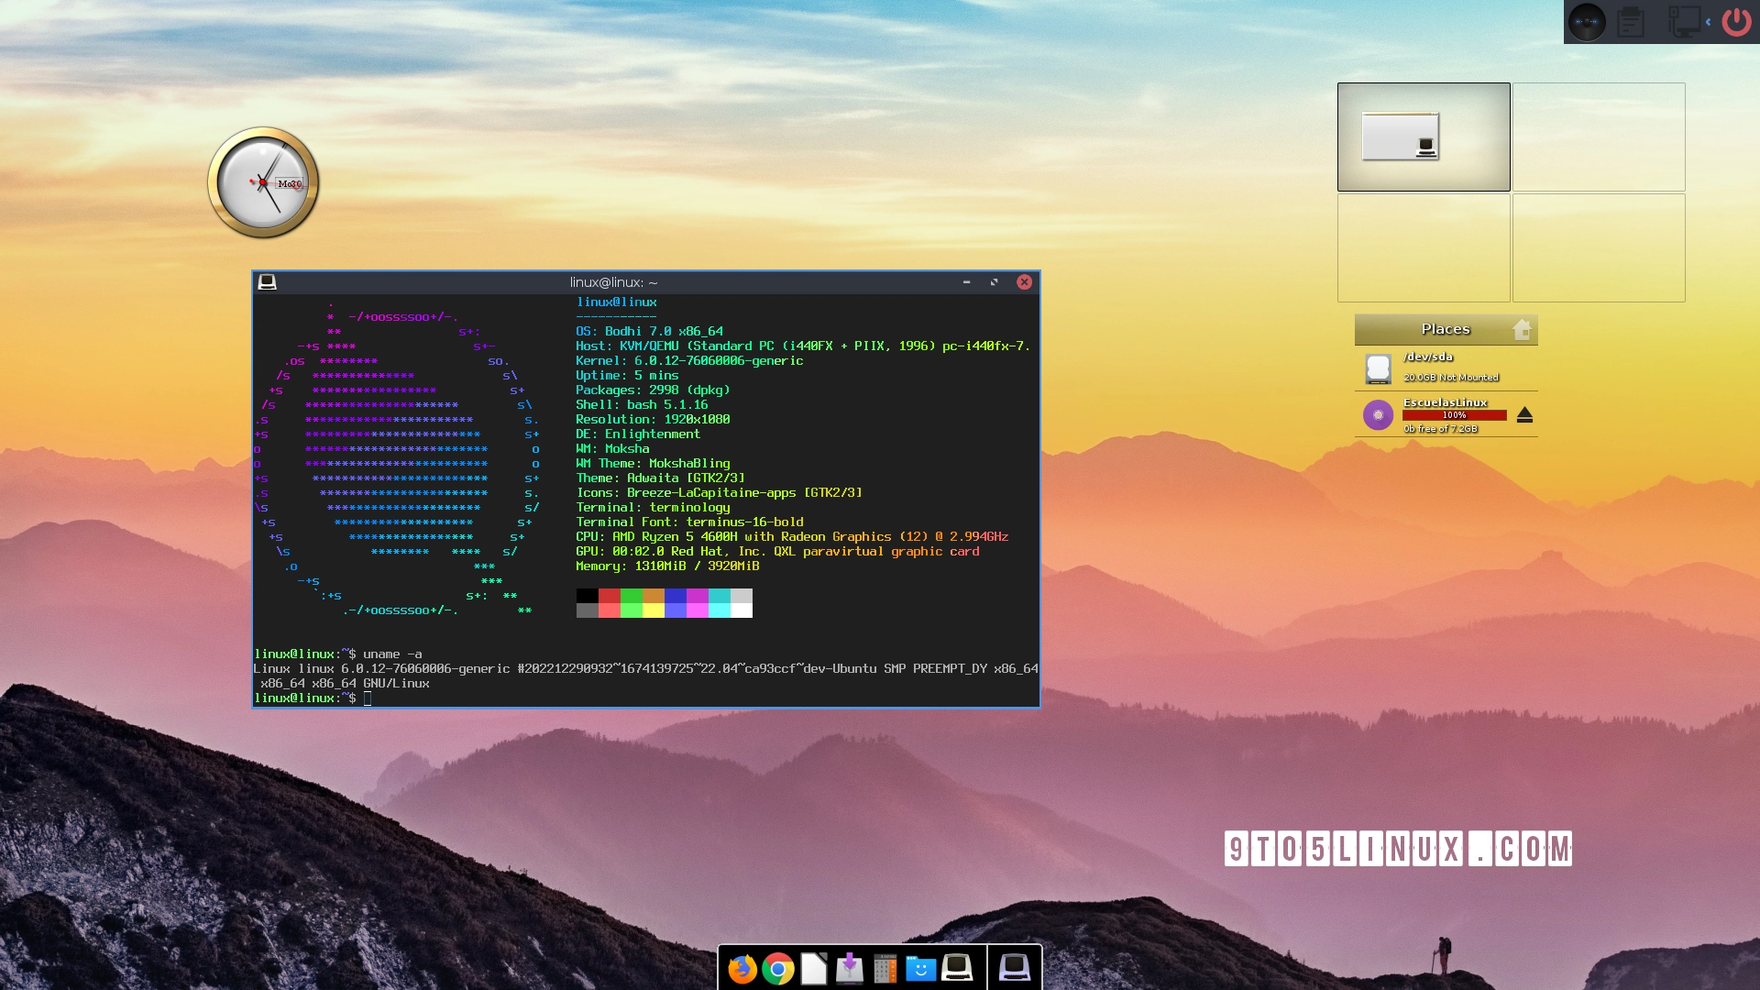Click the speaker mixer icon in the system tray

[x=1586, y=20]
